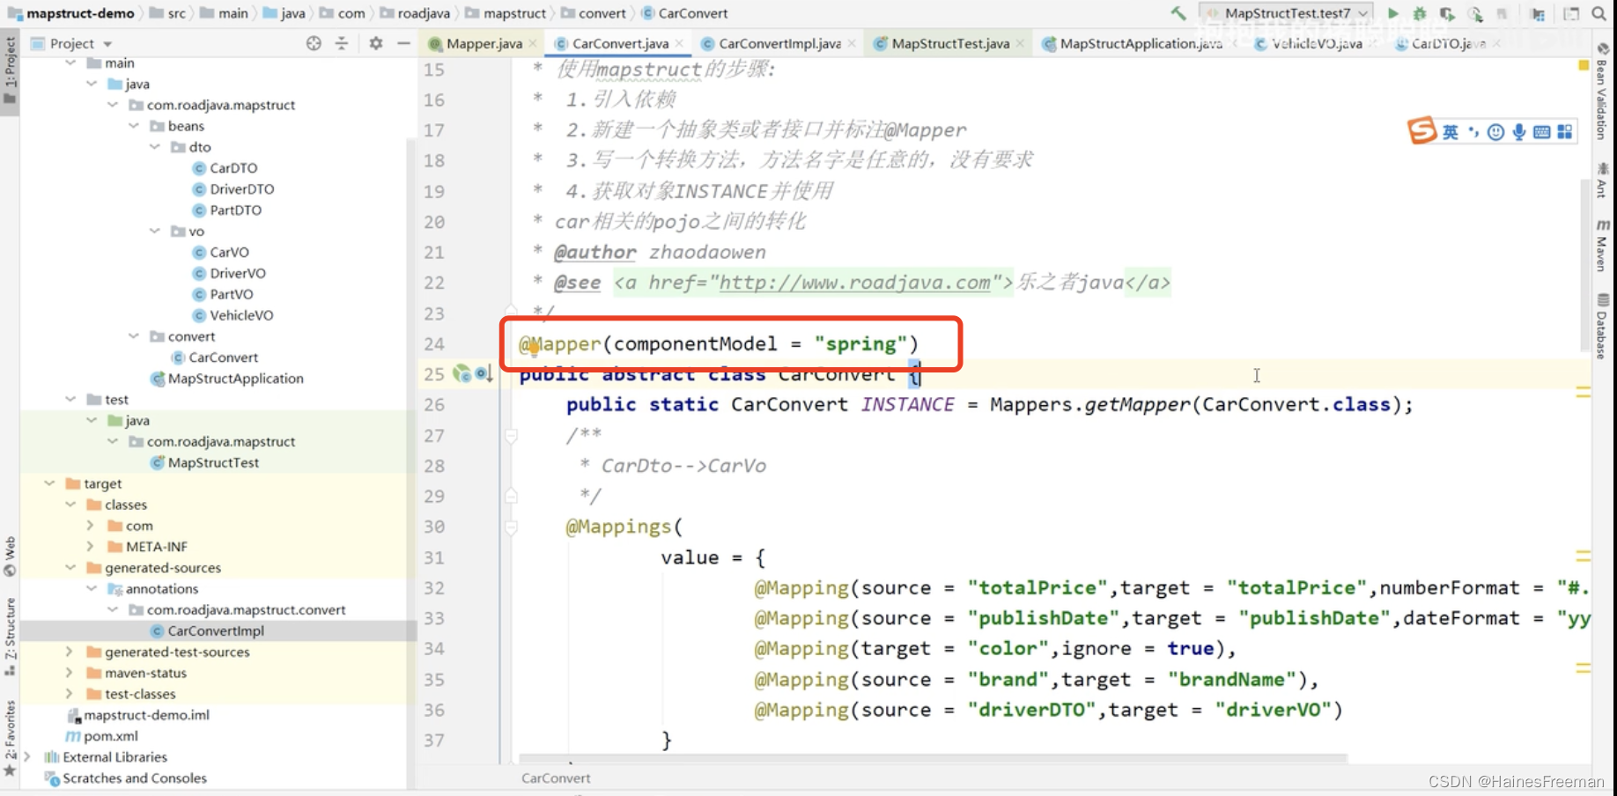Viewport: 1617px width, 796px height.
Task: Click the gutter implemented-class icon on line 25
Action: click(x=484, y=373)
